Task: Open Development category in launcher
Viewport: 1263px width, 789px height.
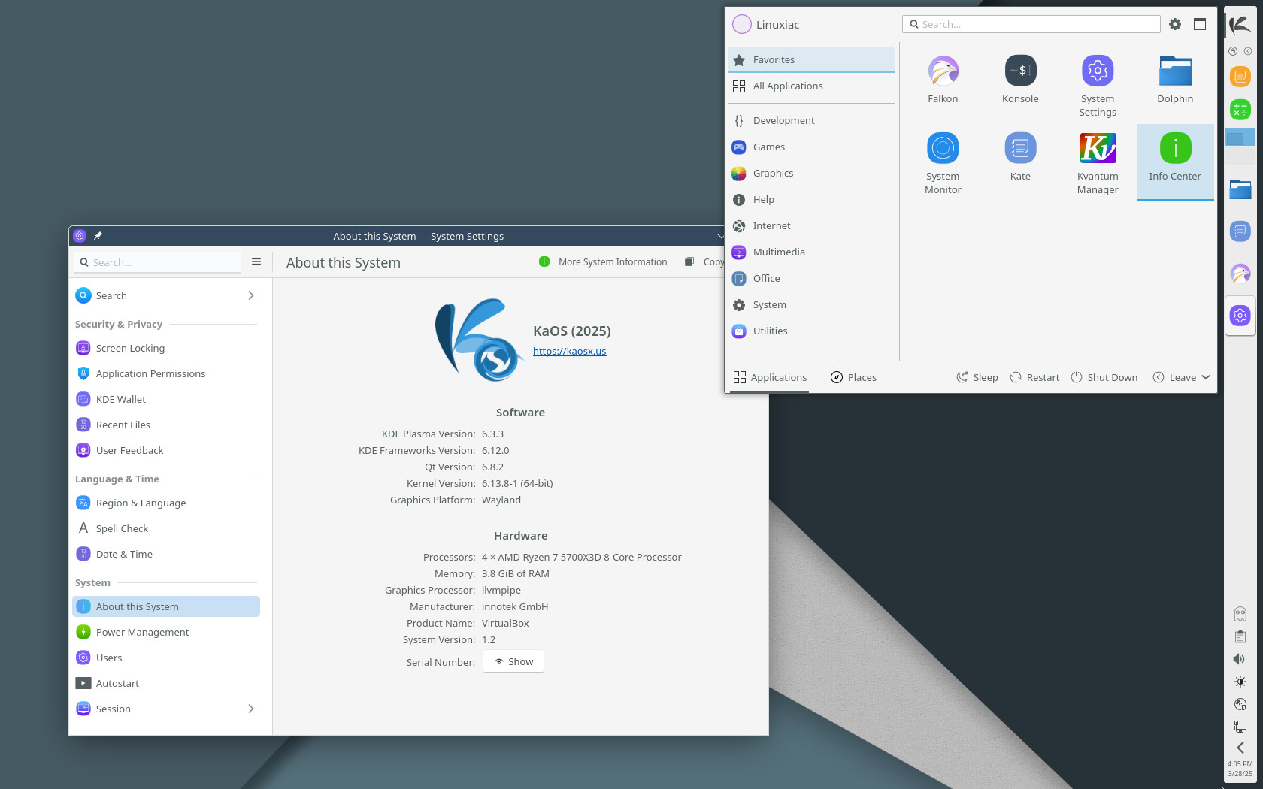Action: (811, 120)
